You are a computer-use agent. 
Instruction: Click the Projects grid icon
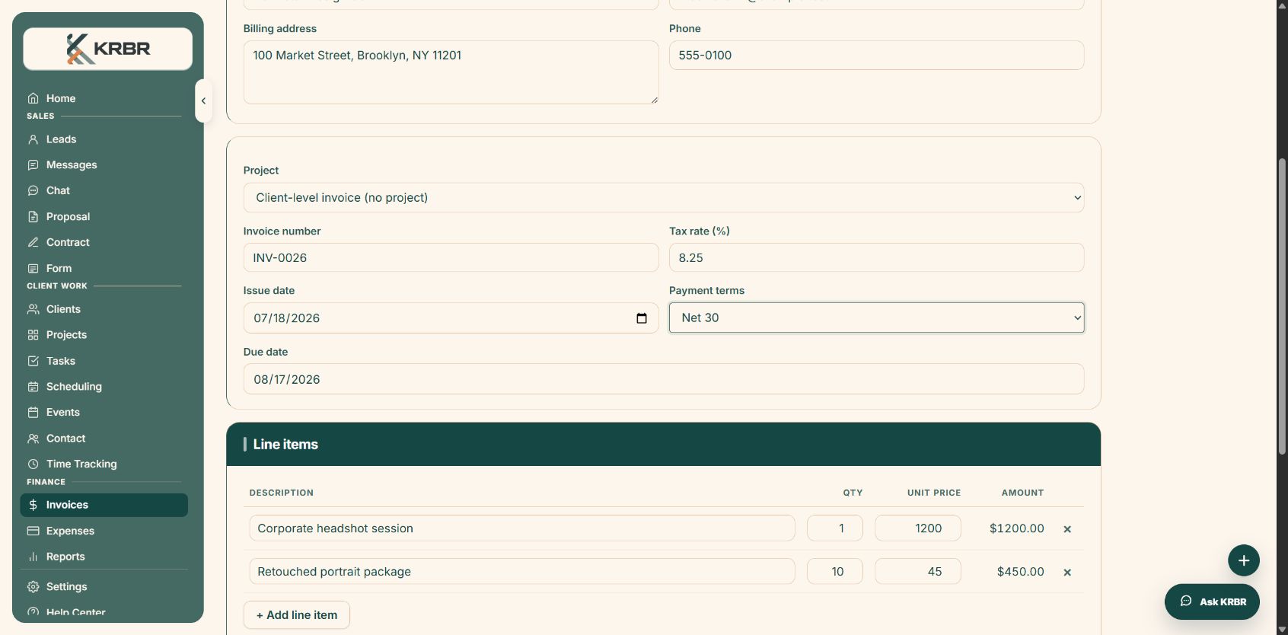(33, 335)
